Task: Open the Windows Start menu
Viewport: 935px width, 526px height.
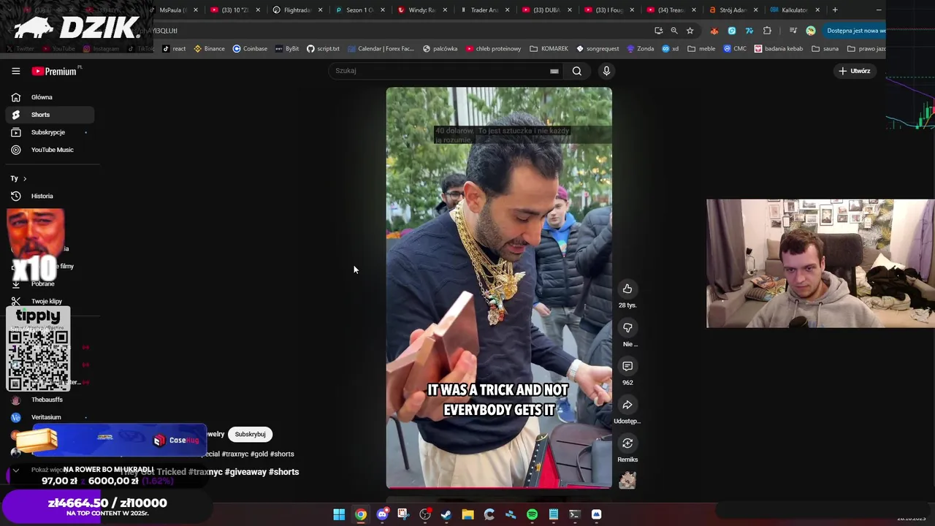Action: (x=339, y=514)
